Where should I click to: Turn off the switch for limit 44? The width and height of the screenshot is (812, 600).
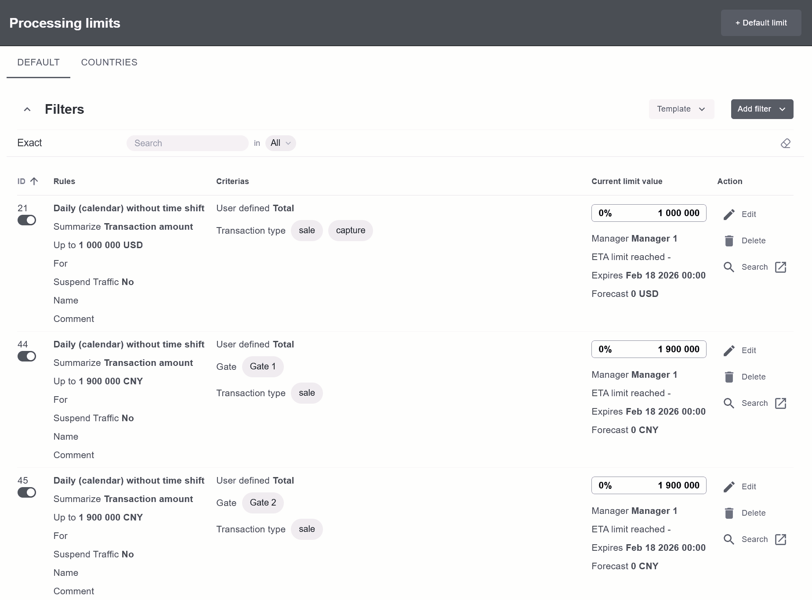(27, 356)
